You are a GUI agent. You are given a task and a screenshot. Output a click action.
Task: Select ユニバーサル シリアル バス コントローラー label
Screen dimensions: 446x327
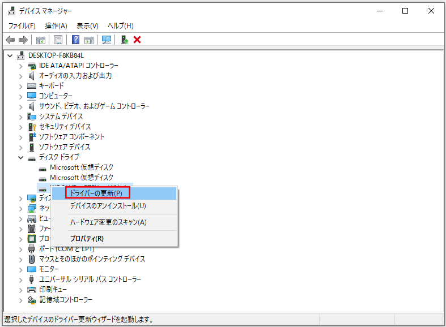click(90, 279)
